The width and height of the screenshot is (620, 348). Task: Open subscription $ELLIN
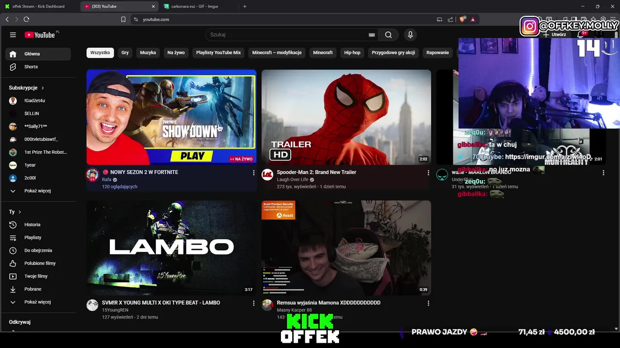coord(38,114)
